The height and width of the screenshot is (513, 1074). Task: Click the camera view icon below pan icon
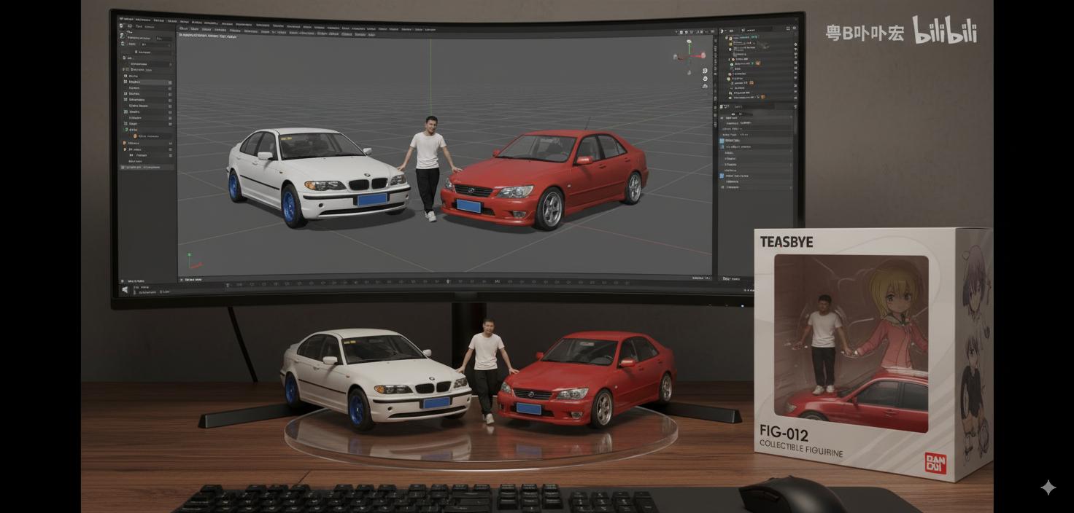click(705, 86)
